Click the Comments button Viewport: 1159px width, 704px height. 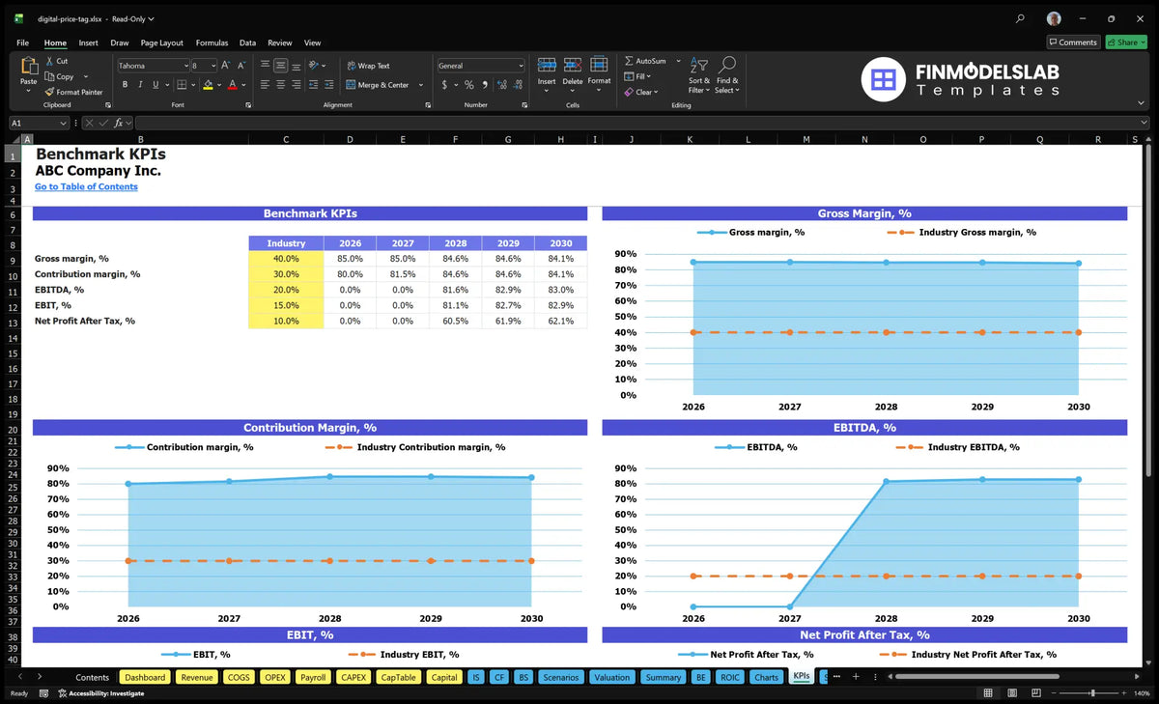1073,42
